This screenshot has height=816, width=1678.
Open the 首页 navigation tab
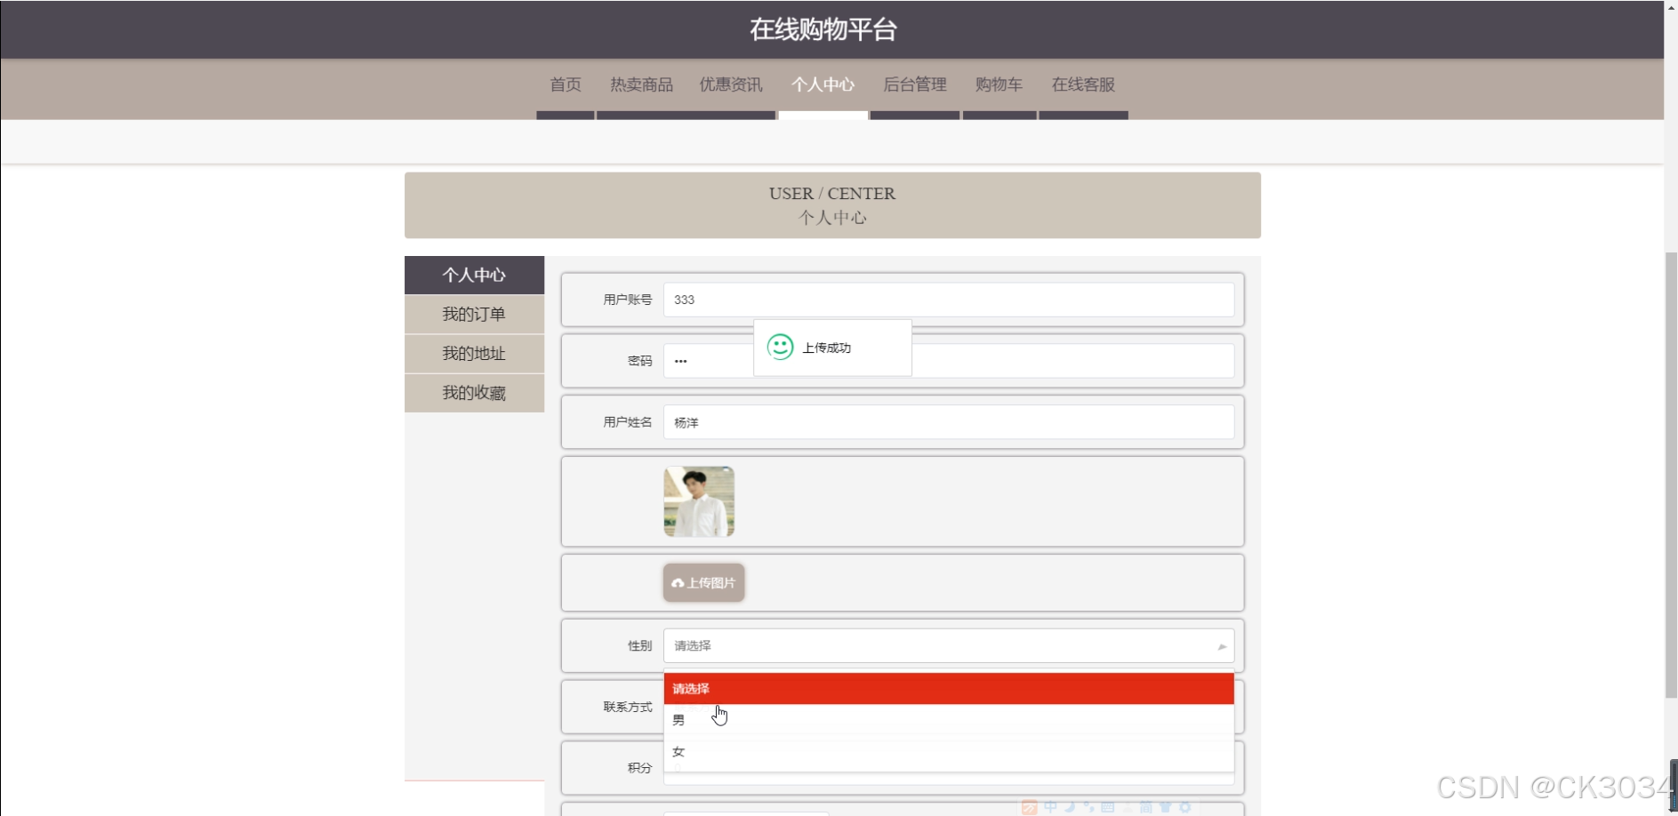coord(565,85)
